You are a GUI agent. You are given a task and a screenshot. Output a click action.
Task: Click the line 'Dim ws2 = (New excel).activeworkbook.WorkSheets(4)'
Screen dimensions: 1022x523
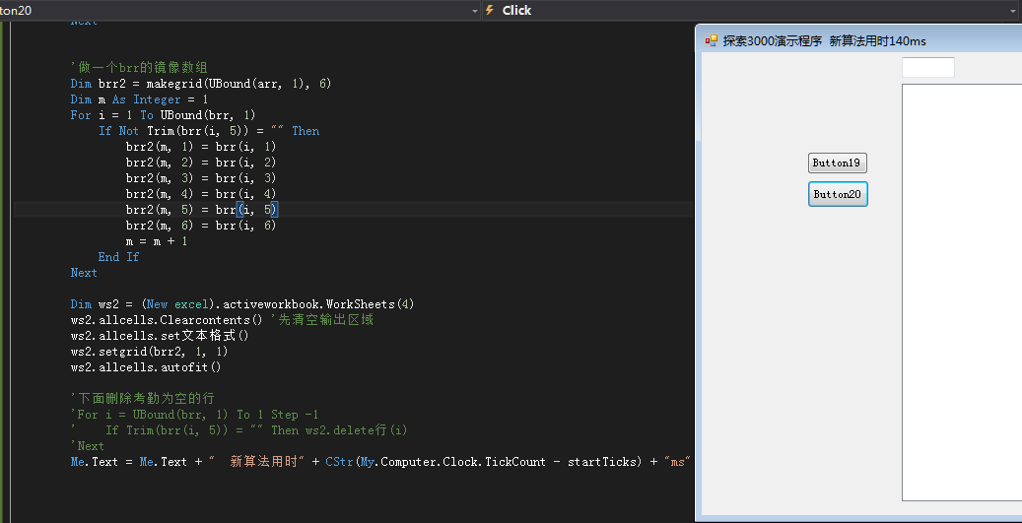[242, 304]
